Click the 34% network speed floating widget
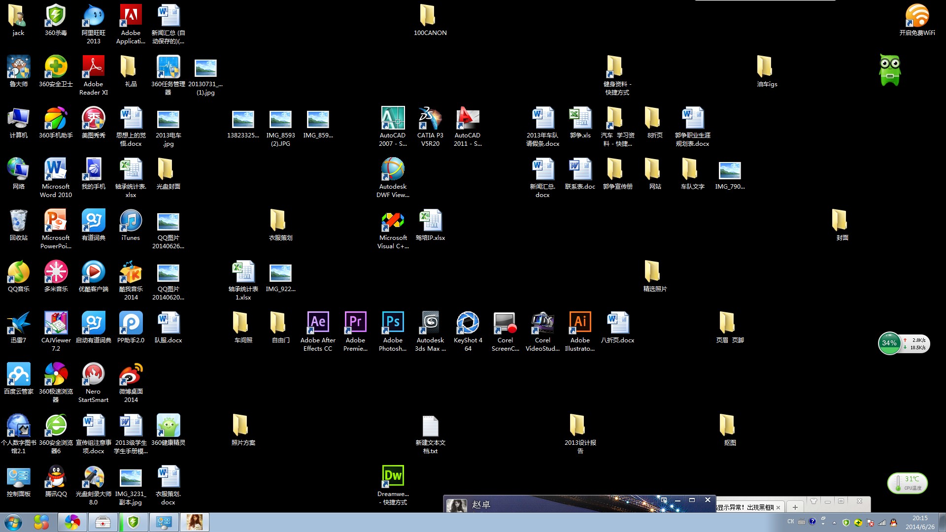The image size is (946, 532). (x=904, y=343)
